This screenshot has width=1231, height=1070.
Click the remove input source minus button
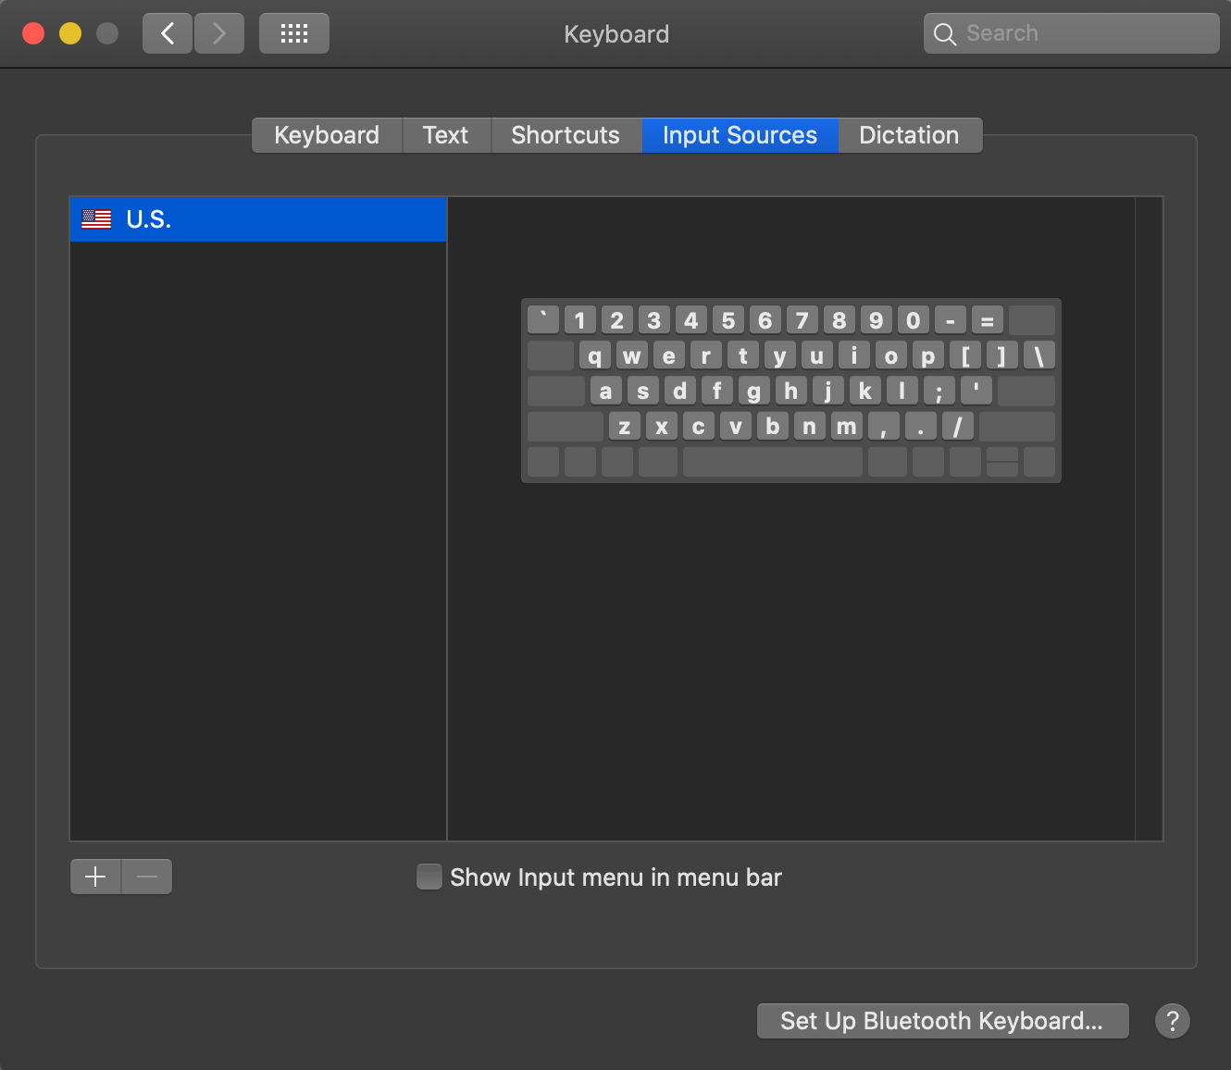tap(146, 876)
